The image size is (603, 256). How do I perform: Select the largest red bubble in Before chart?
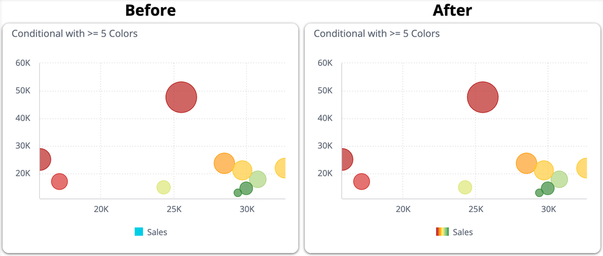pyautogui.click(x=181, y=98)
